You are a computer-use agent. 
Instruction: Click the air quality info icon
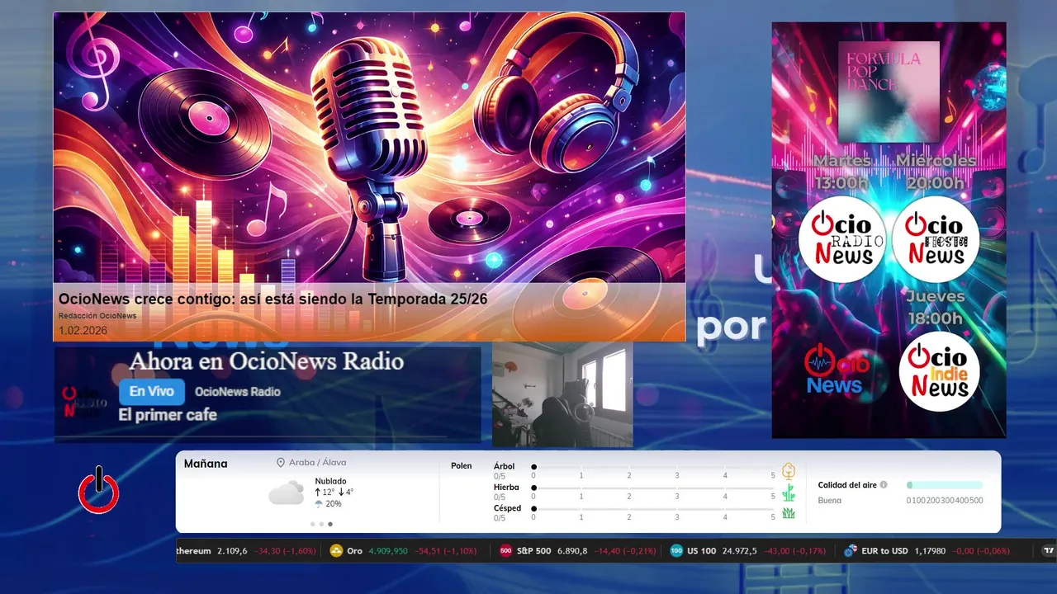pyautogui.click(x=884, y=485)
